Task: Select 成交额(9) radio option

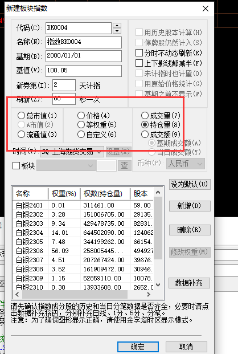Action: [145, 135]
